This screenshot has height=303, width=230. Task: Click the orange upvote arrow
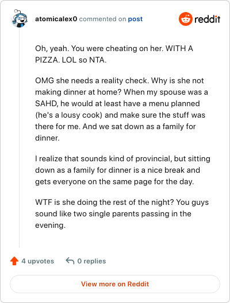pos(14,261)
